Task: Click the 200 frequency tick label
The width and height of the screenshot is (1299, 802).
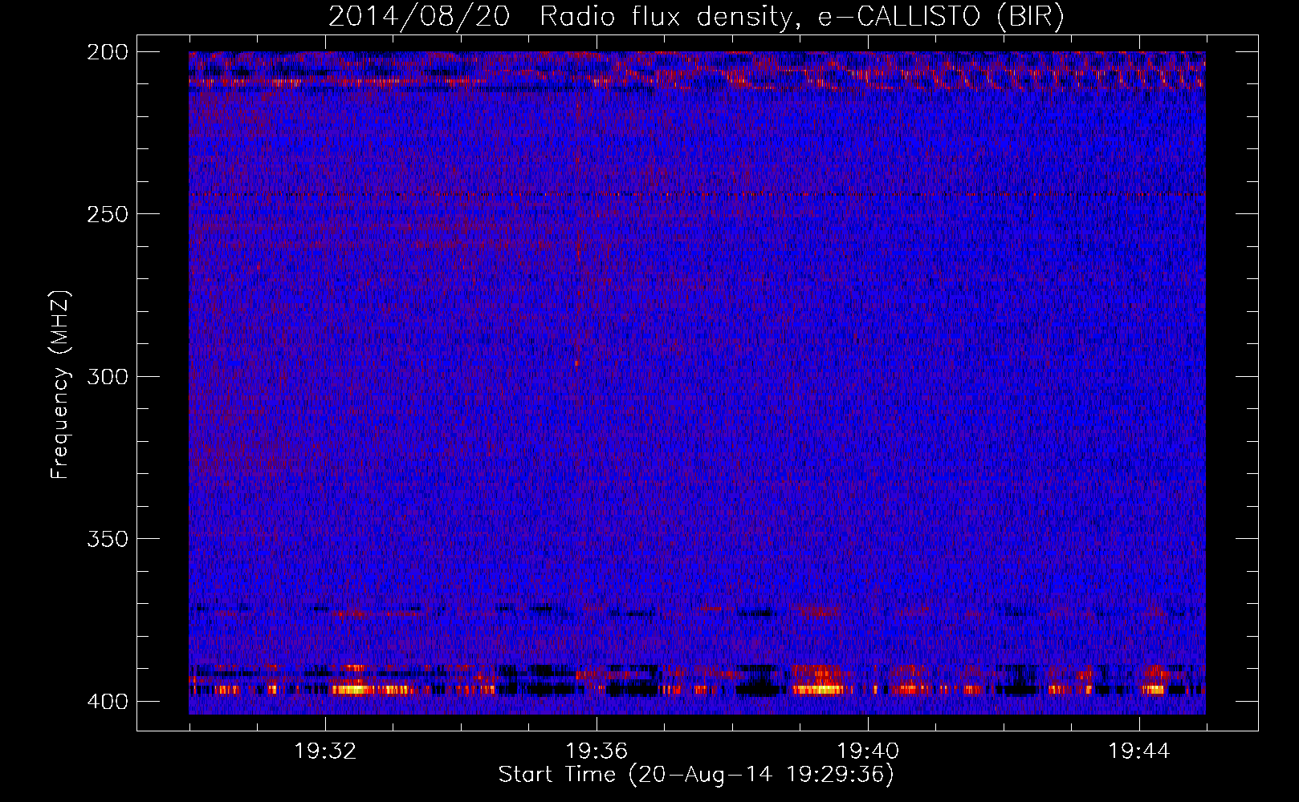Action: pyautogui.click(x=107, y=52)
